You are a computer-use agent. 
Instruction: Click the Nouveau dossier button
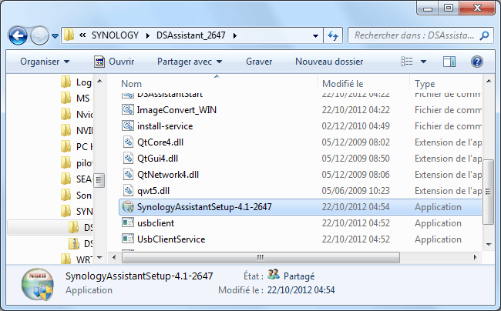(x=329, y=61)
